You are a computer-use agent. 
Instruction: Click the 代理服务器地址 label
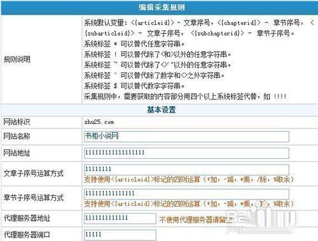[27, 218]
